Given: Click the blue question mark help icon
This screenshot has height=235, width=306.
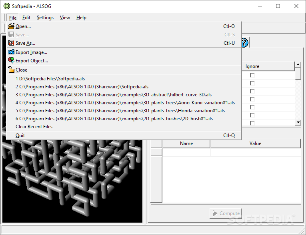Looking at the screenshot, I should pyautogui.click(x=245, y=42).
